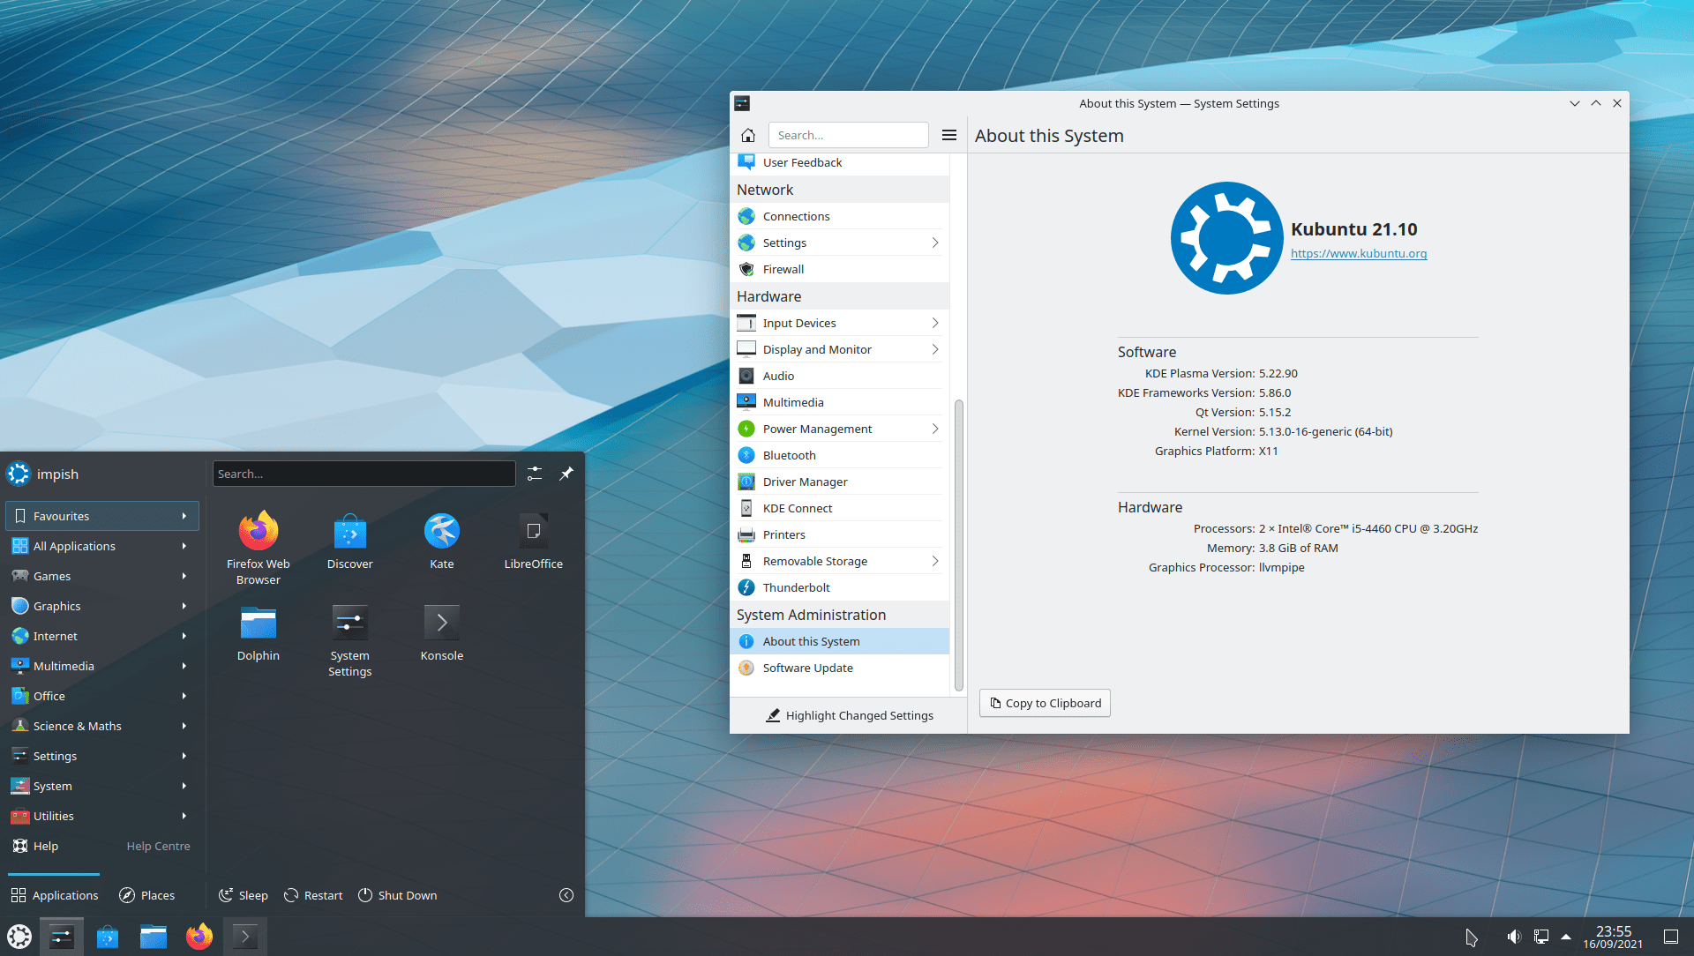Screen dimensions: 1694x956
Task: Select KDE Connect settings
Action: click(797, 508)
